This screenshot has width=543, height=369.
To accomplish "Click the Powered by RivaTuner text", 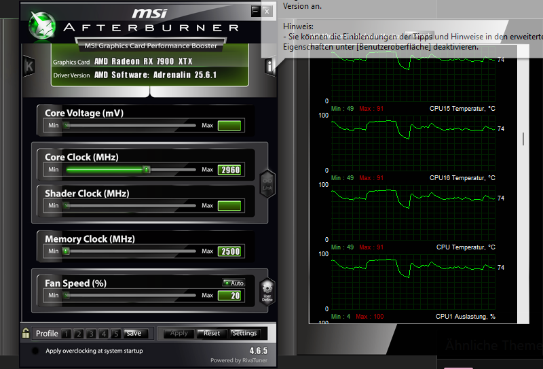I will 239,360.
